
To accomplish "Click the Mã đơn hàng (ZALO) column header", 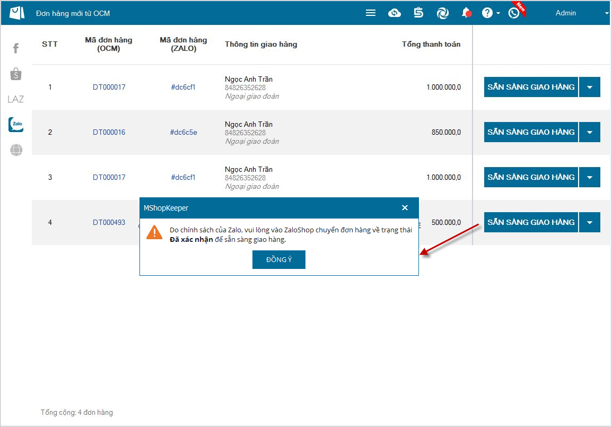I will pyautogui.click(x=183, y=44).
